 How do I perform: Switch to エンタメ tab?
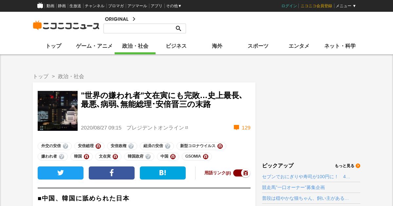(299, 46)
